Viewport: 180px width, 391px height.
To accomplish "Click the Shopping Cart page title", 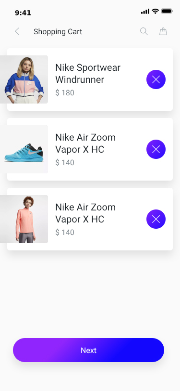I will click(58, 32).
